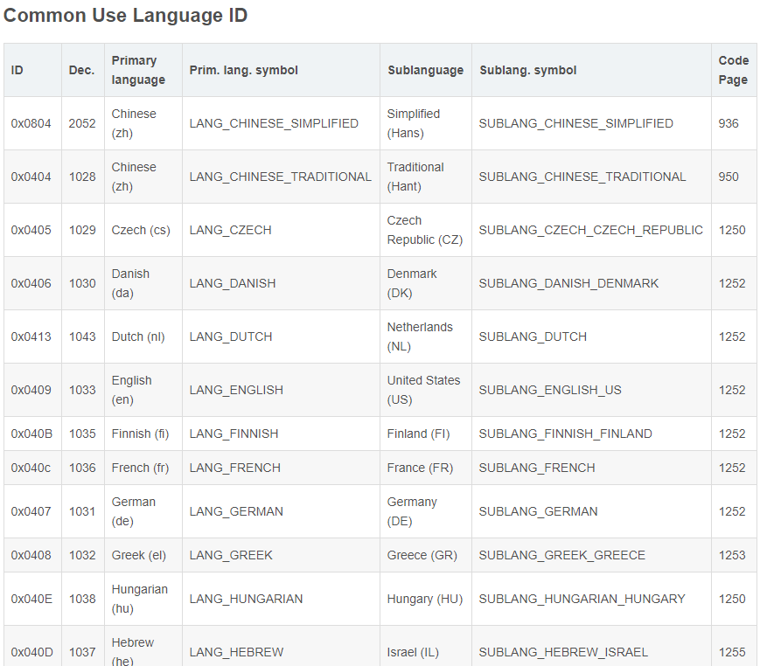Select the Danish (da) language cell
Image resolution: width=767 pixels, height=666 pixels.
(x=130, y=283)
